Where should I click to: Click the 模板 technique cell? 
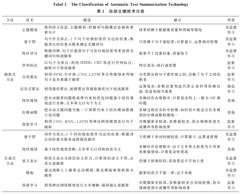[x=30, y=173]
